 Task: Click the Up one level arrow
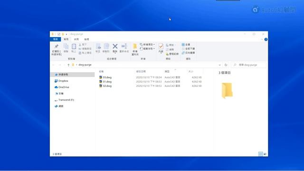coord(68,65)
